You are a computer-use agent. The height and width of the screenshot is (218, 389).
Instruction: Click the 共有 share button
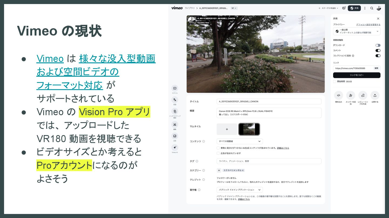[354, 8]
